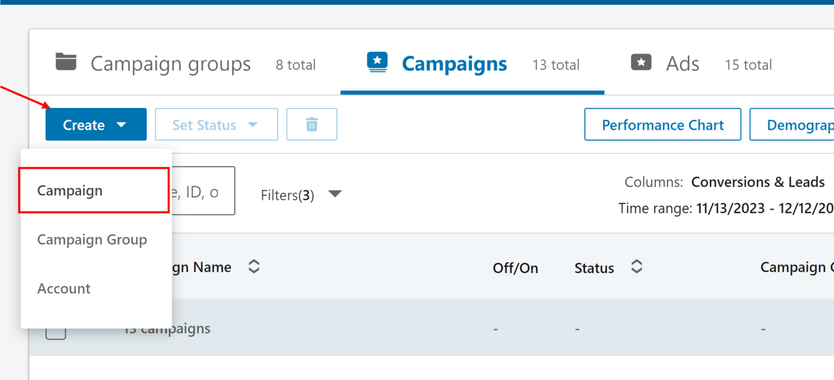Image resolution: width=834 pixels, height=380 pixels.
Task: Click the Performance Chart button
Action: coord(662,124)
